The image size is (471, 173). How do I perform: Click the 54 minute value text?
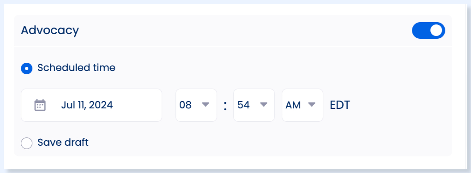[243, 105]
